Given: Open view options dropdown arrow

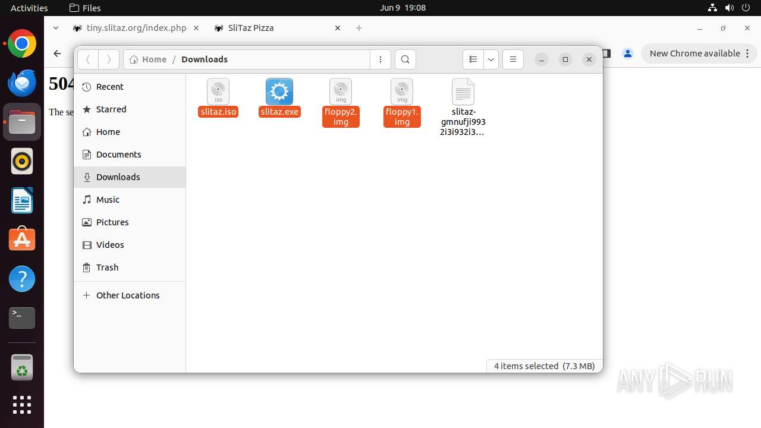Looking at the screenshot, I should point(491,59).
